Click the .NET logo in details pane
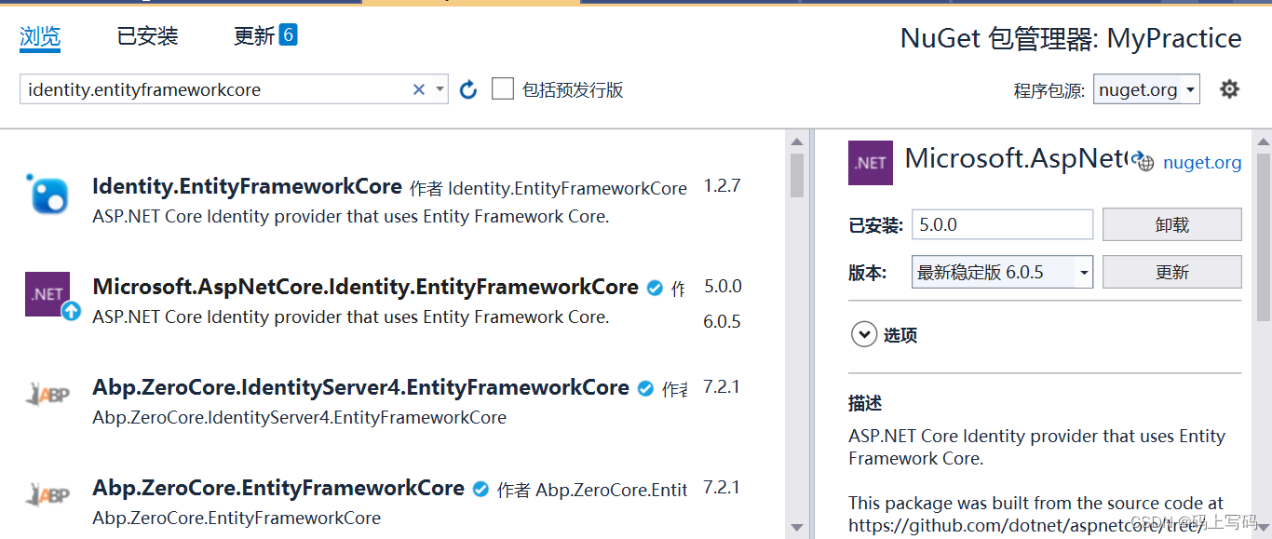The height and width of the screenshot is (539, 1272). [x=871, y=163]
